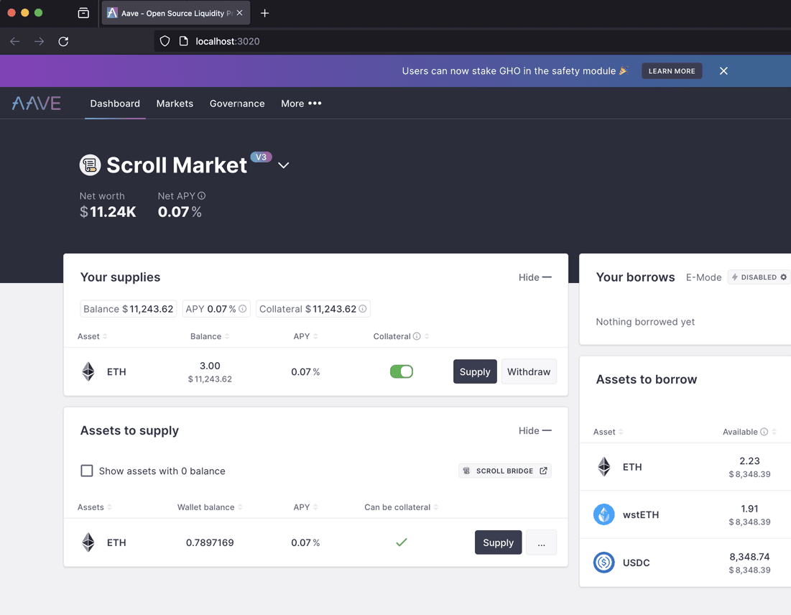791x615 pixels.
Task: Reload the page with refresh icon
Action: click(63, 42)
